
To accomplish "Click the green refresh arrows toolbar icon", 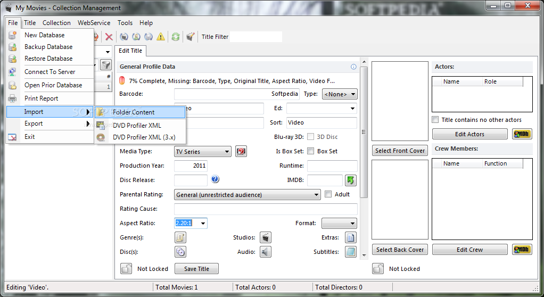I will pyautogui.click(x=176, y=37).
